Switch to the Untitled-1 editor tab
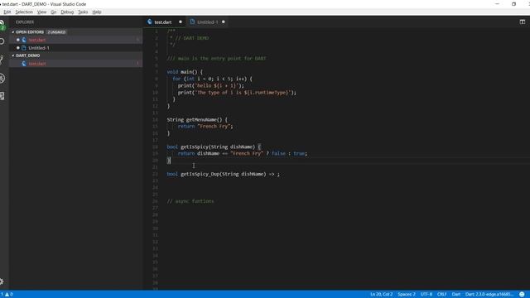 208,22
